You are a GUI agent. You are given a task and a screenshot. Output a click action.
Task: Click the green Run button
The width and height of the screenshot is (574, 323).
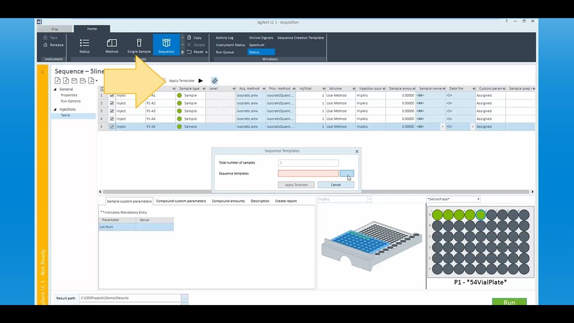point(509,301)
